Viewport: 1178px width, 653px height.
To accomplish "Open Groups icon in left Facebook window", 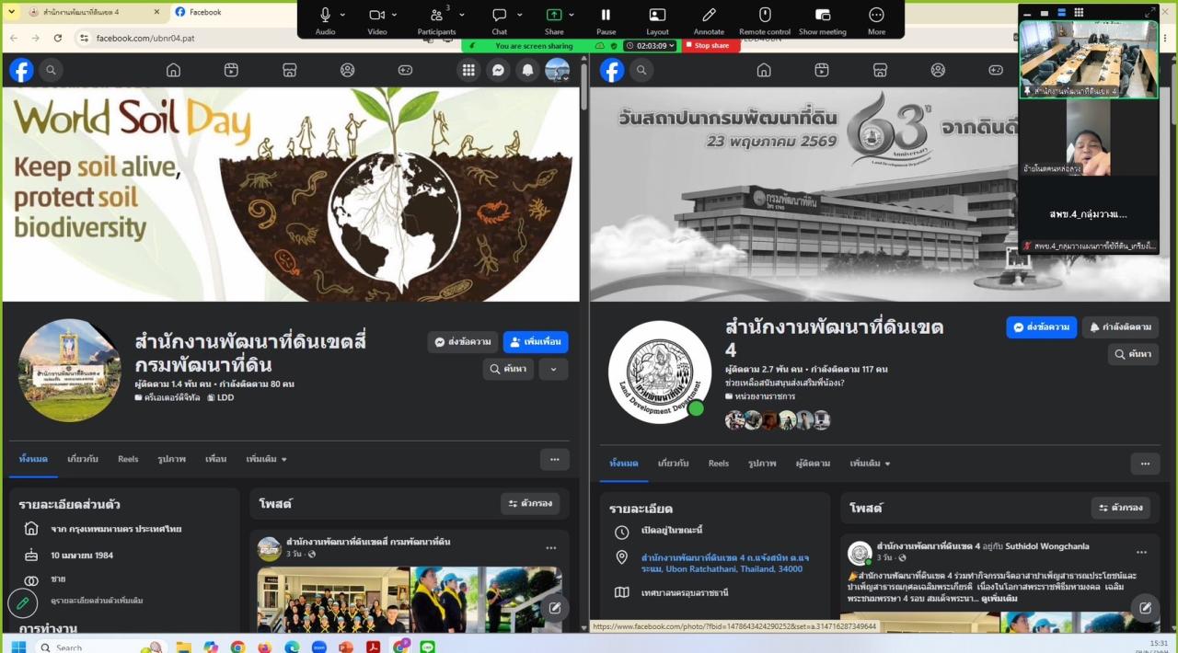I will point(347,70).
